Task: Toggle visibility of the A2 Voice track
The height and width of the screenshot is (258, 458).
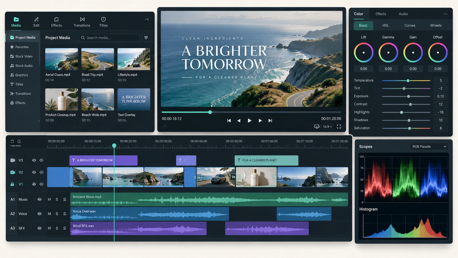Action: click(40, 214)
